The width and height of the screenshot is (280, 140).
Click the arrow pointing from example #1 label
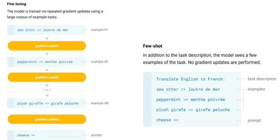[86, 30]
